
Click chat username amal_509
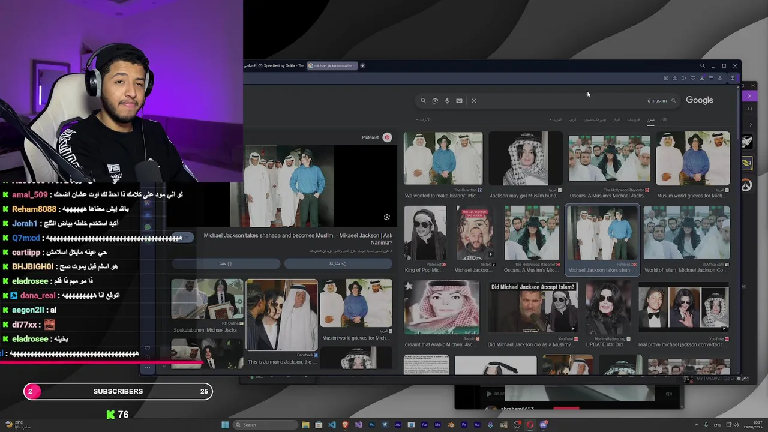tap(30, 195)
